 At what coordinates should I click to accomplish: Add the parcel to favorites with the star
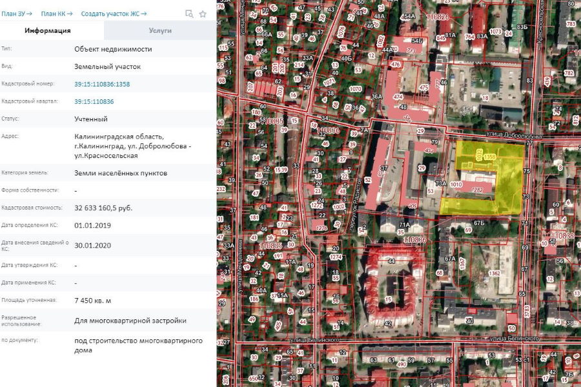203,14
